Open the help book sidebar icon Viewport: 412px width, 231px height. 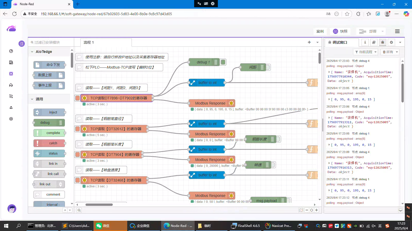pos(374,42)
